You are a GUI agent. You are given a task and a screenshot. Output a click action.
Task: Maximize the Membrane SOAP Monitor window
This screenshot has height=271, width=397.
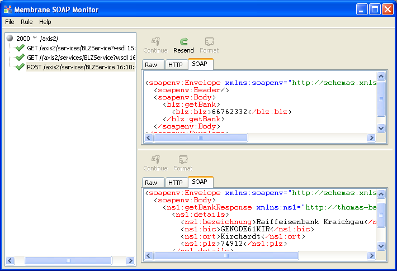375,9
